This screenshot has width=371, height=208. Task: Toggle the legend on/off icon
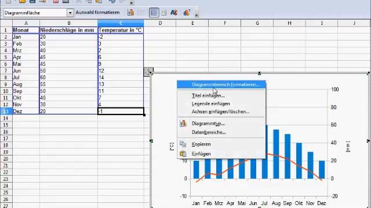(x=163, y=13)
